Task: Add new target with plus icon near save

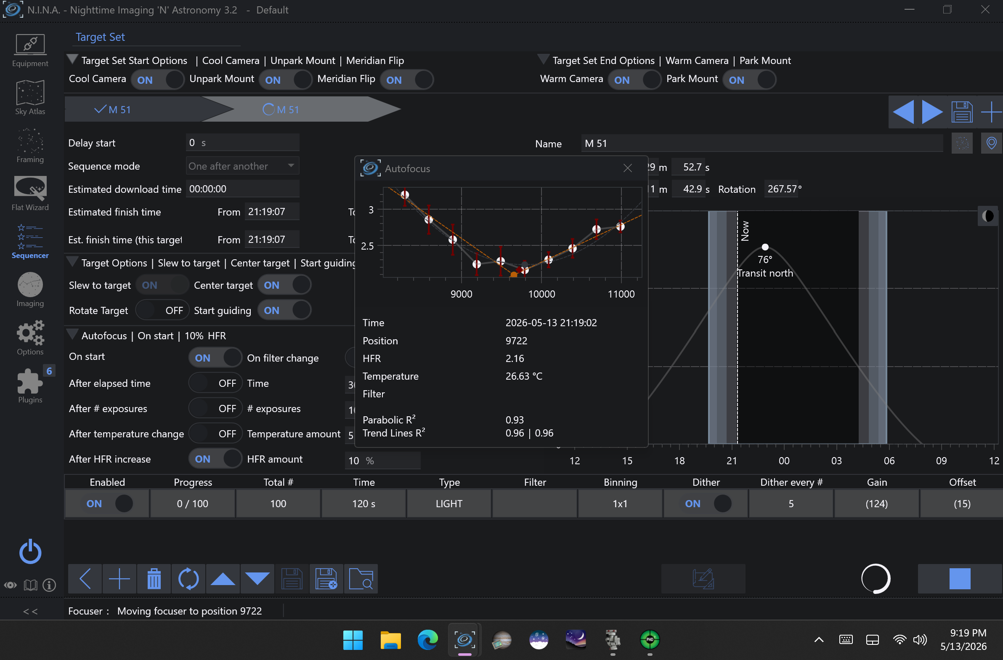Action: click(991, 112)
